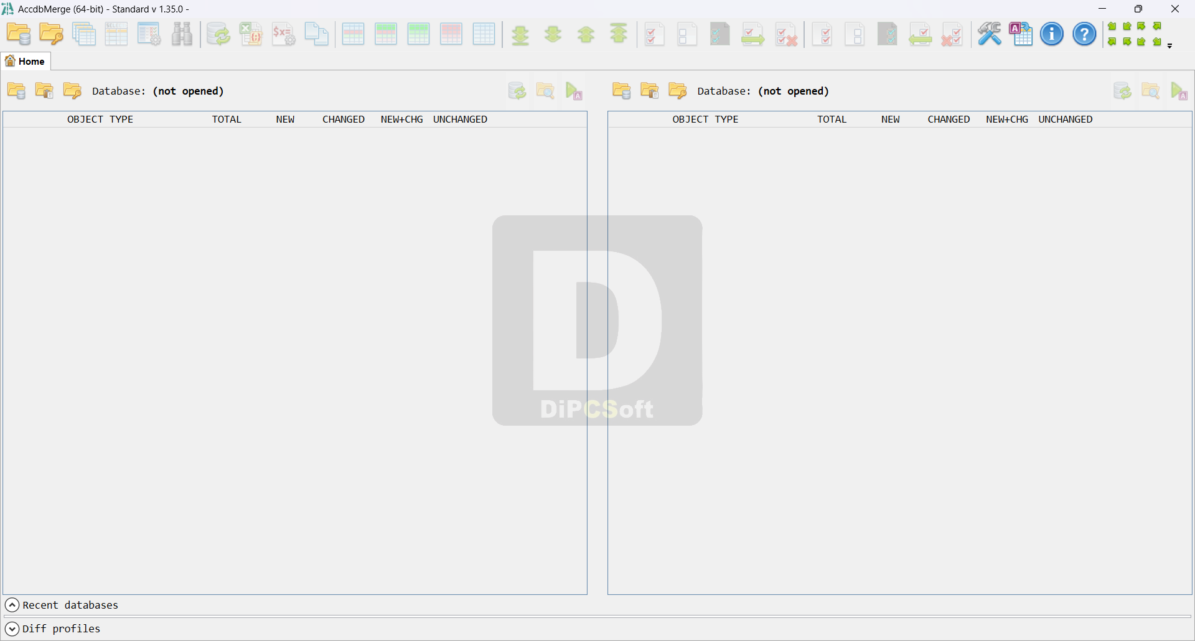
Task: Click green play Access icon in right pane
Action: (x=1179, y=91)
